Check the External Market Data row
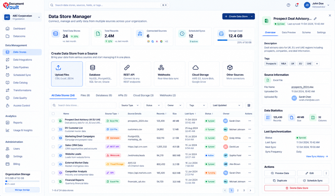Image resolution: width=335 pixels, height=196 pixels. pyautogui.click(x=53, y=164)
